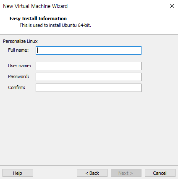
Task: Click the Full name input field
Action: pos(89,50)
